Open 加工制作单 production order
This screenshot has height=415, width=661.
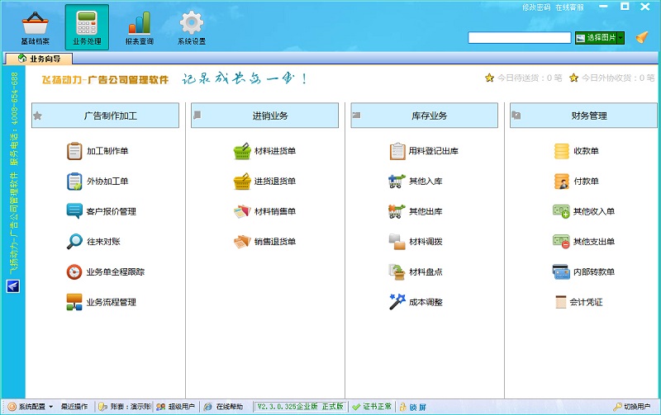coord(107,151)
